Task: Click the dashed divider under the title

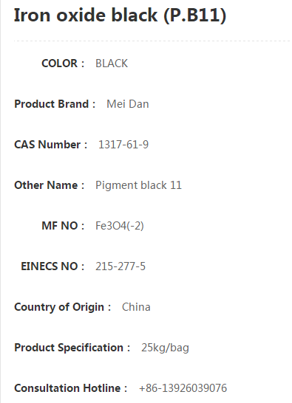Action: (x=152, y=41)
